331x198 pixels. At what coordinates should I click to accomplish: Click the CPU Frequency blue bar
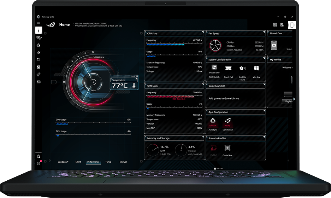174,44
